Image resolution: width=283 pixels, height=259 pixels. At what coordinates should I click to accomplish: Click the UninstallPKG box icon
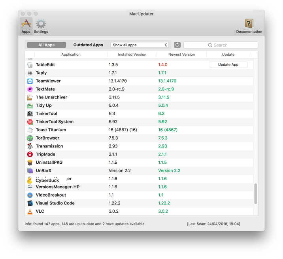30,163
